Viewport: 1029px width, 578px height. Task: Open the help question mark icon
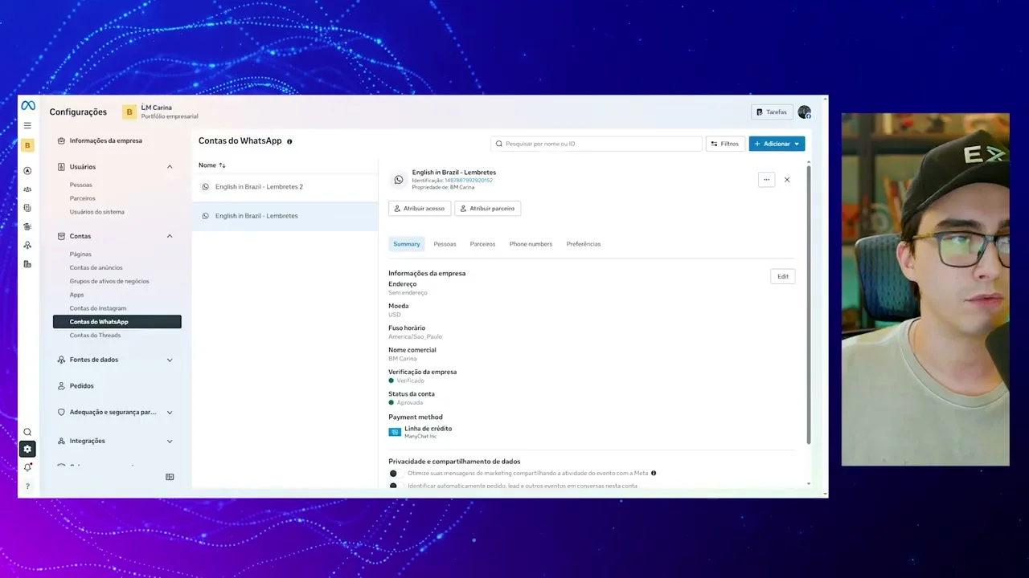27,486
